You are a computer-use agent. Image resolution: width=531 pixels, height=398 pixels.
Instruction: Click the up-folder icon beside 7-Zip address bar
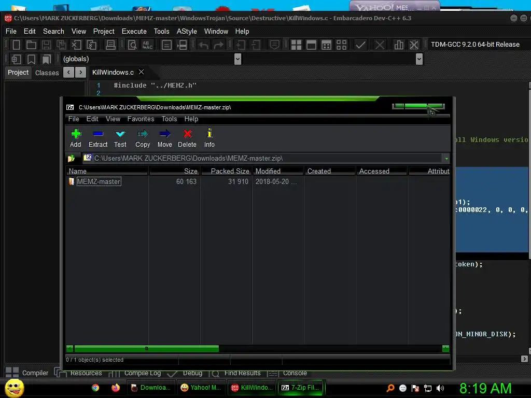[x=71, y=159]
